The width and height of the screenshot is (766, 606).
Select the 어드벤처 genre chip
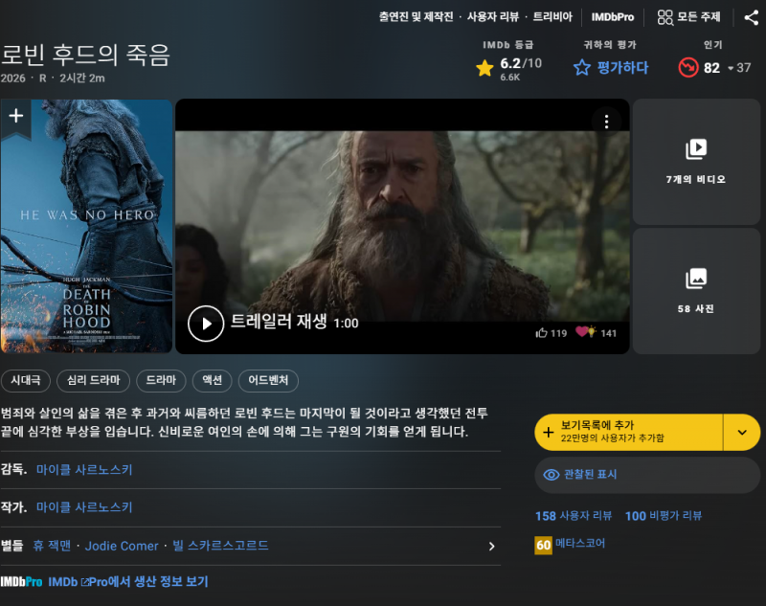click(x=268, y=380)
